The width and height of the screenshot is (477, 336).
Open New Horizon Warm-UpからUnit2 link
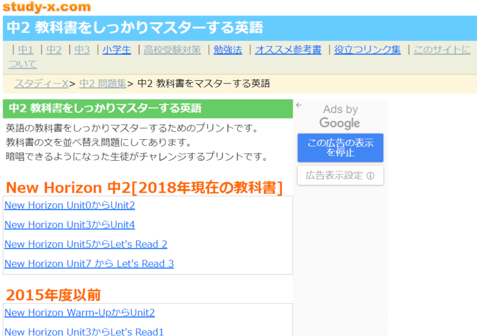click(79, 312)
